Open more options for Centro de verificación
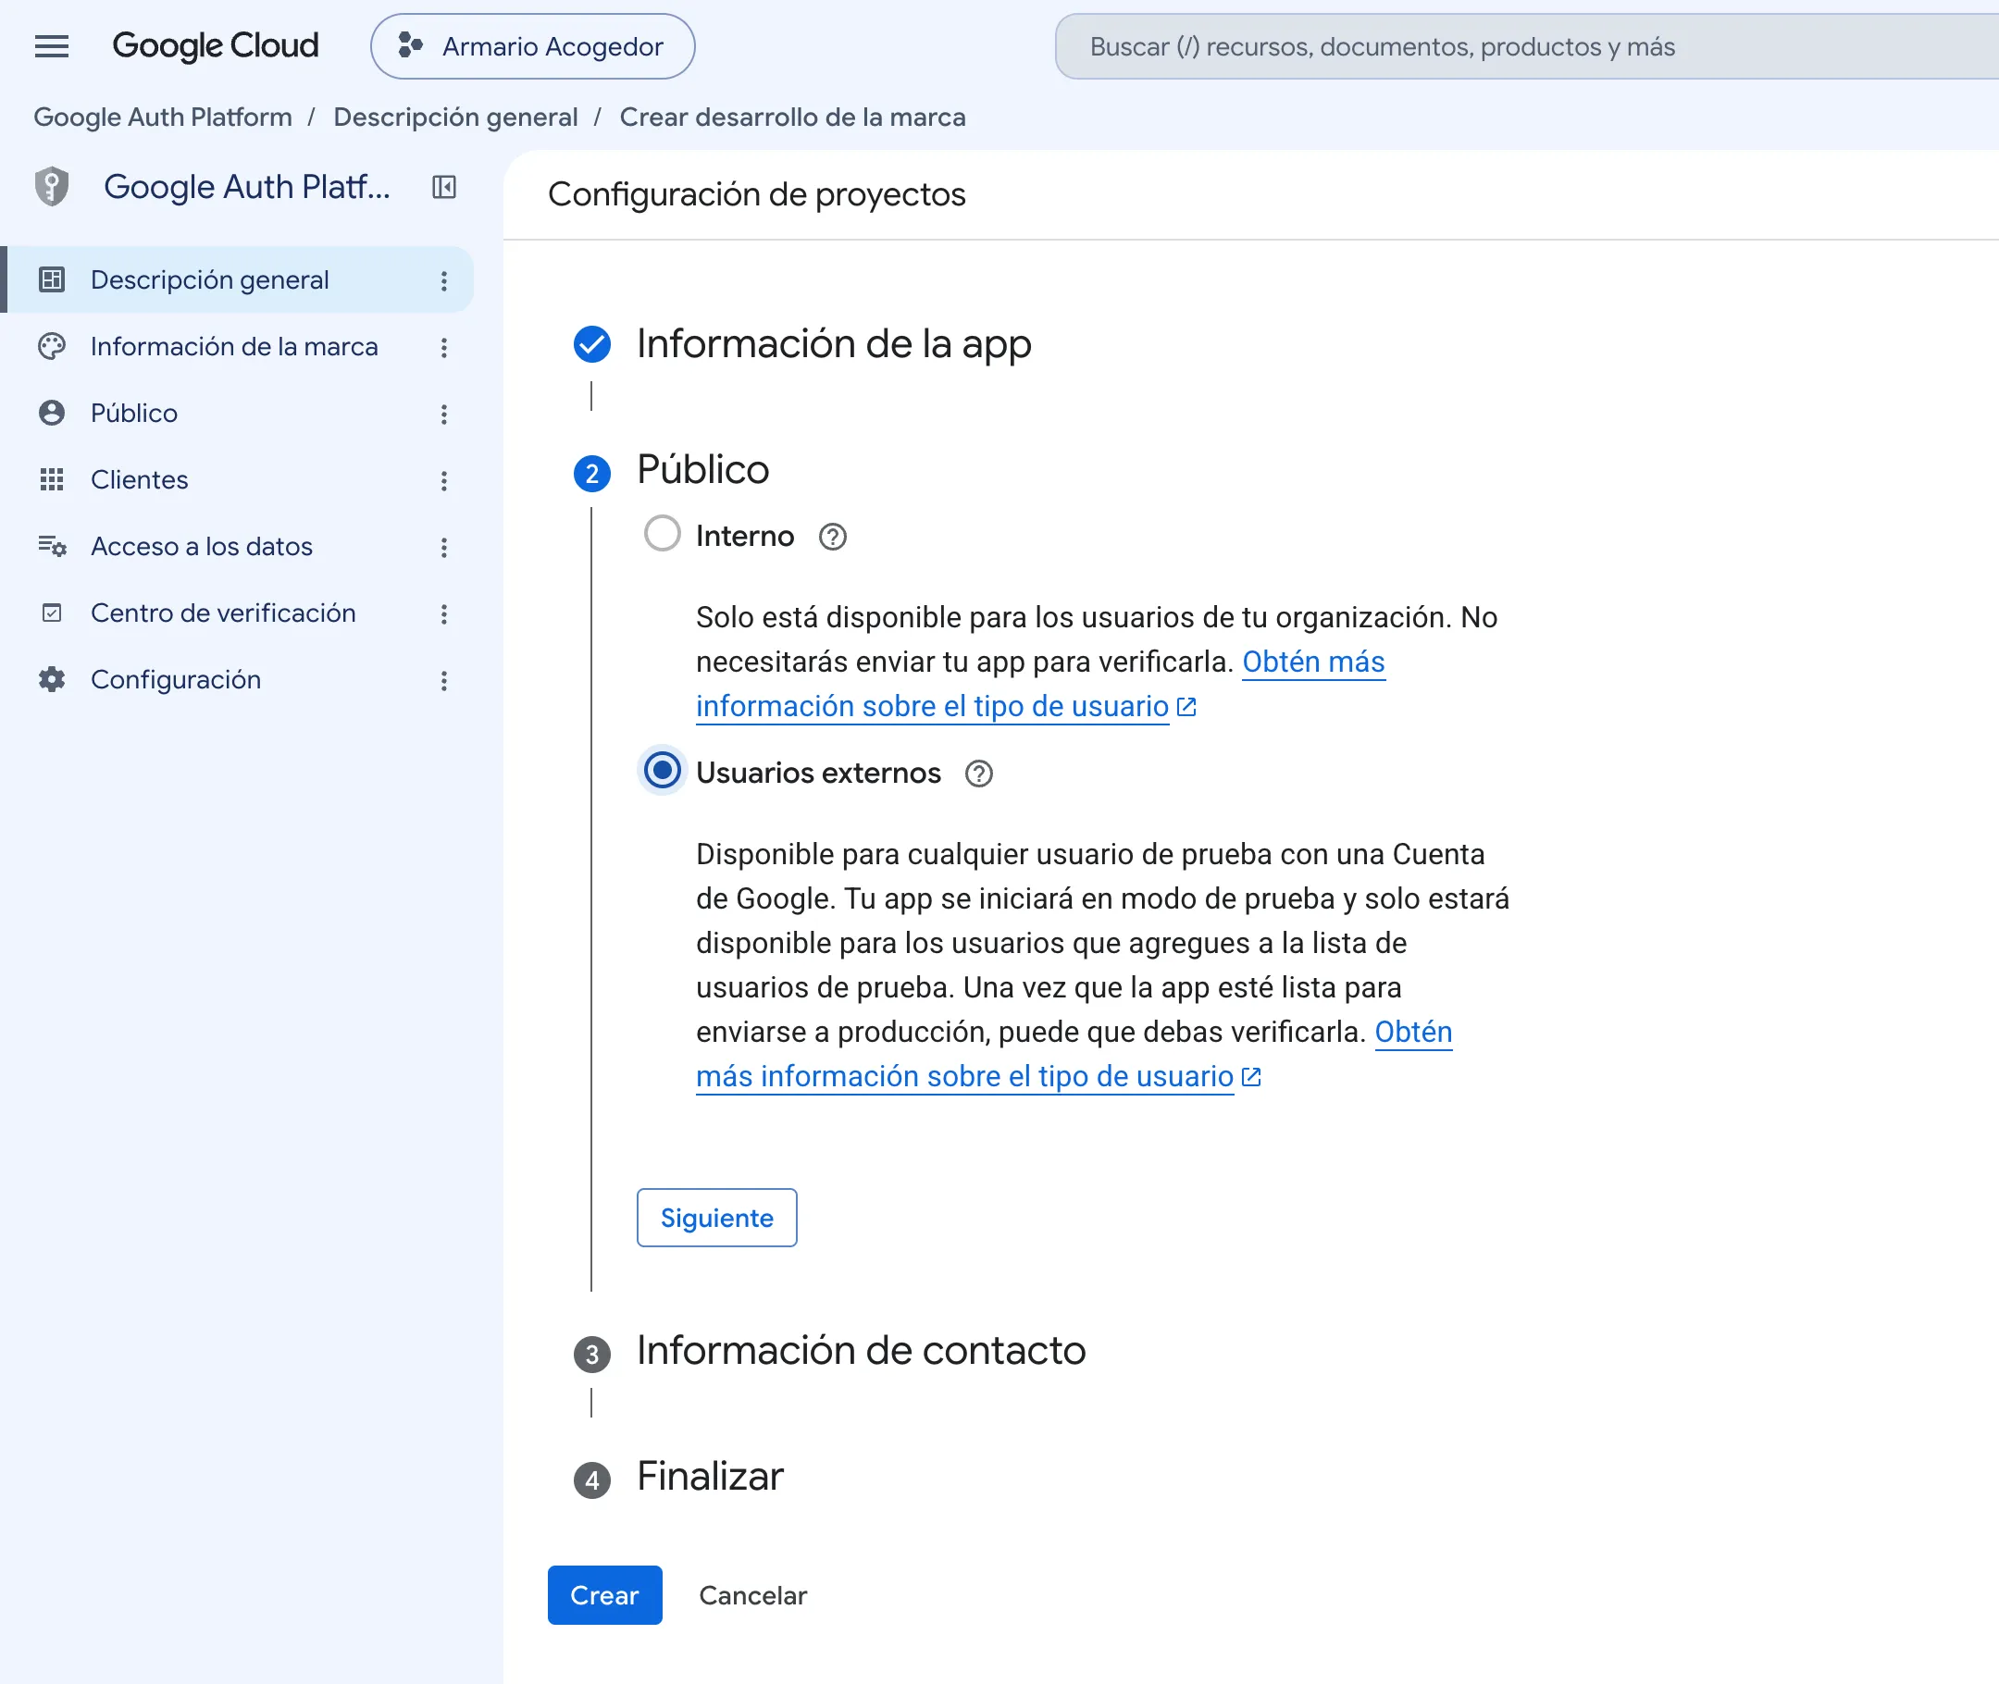 (444, 613)
